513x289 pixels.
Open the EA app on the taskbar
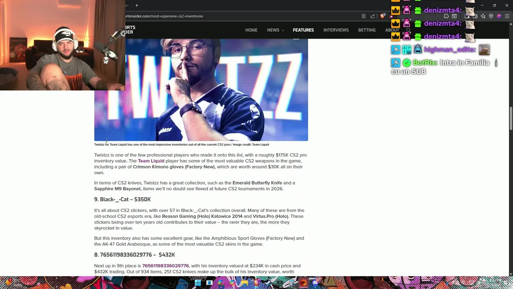pyautogui.click(x=303, y=283)
